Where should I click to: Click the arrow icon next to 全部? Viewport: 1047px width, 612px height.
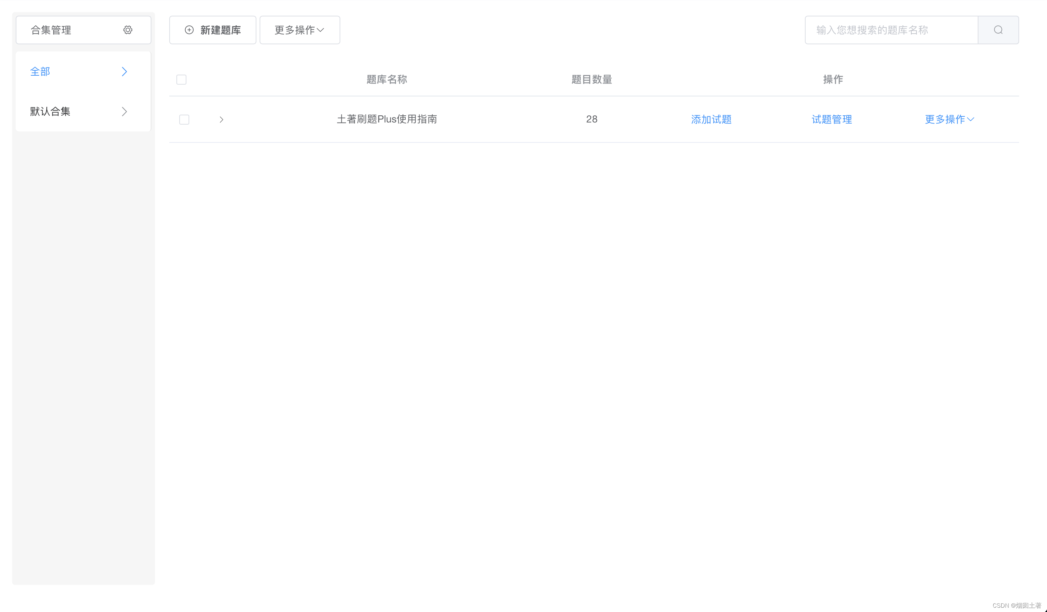(124, 71)
